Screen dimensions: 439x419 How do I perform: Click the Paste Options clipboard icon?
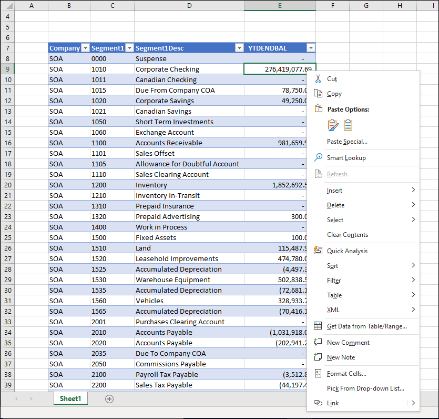(318, 108)
